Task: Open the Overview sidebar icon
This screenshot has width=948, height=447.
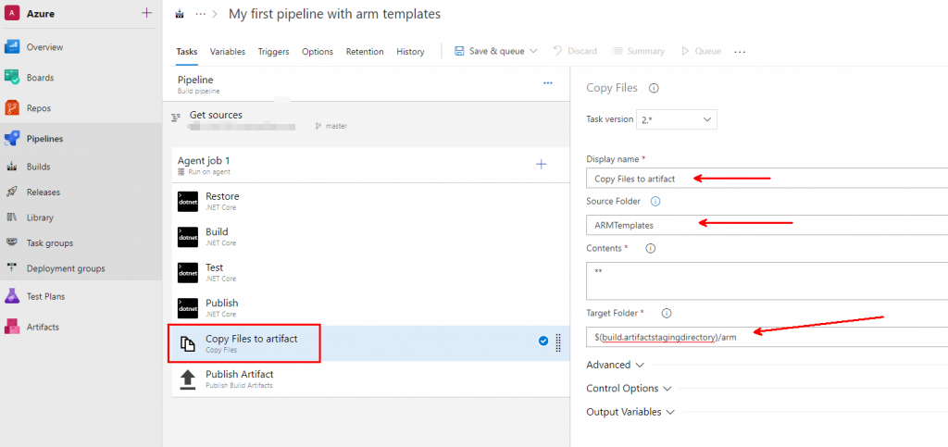Action: coord(12,46)
